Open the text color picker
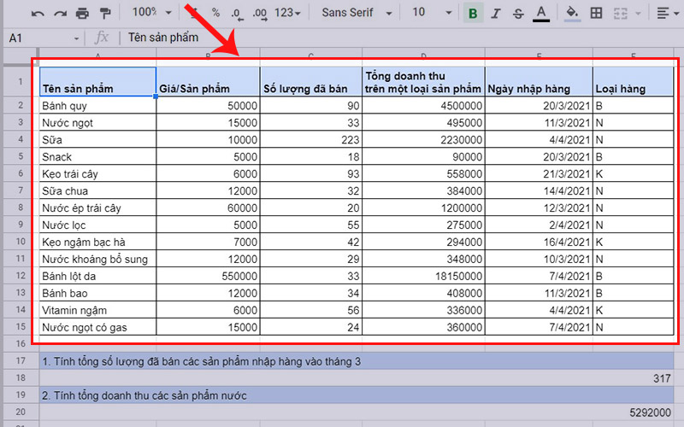 540,14
